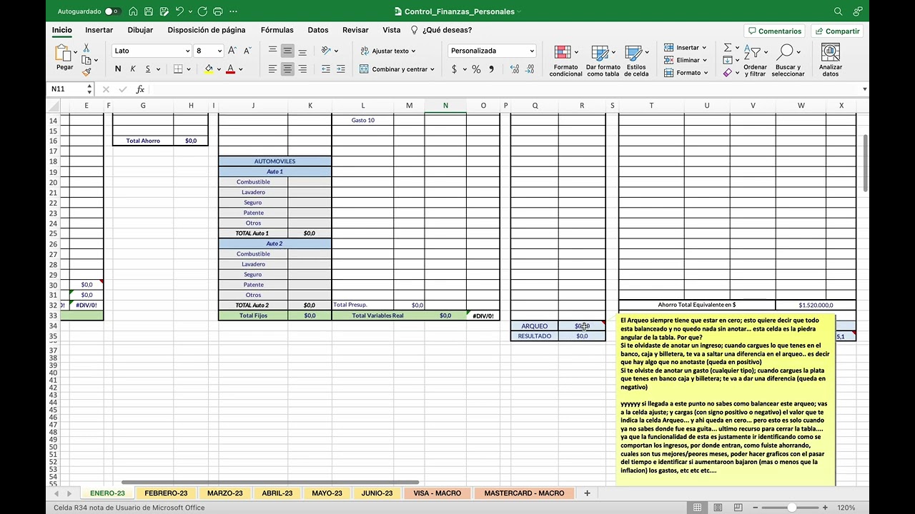Viewport: 915px width, 514px height.
Task: Open Buscar y seleccionar
Action: tap(788, 61)
